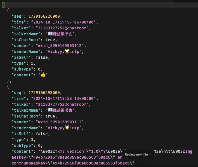Click the content line starting with \u003c?xml version
The image size is (198, 167).
coord(102,151)
